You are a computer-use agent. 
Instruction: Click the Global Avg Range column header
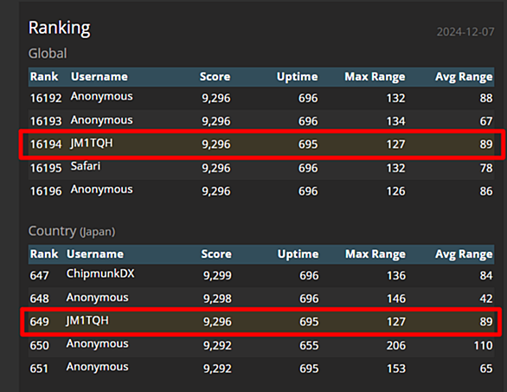[464, 77]
